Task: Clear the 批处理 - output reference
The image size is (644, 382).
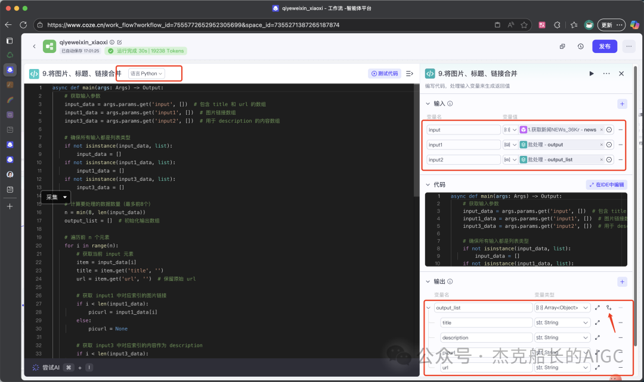Action: (602, 145)
